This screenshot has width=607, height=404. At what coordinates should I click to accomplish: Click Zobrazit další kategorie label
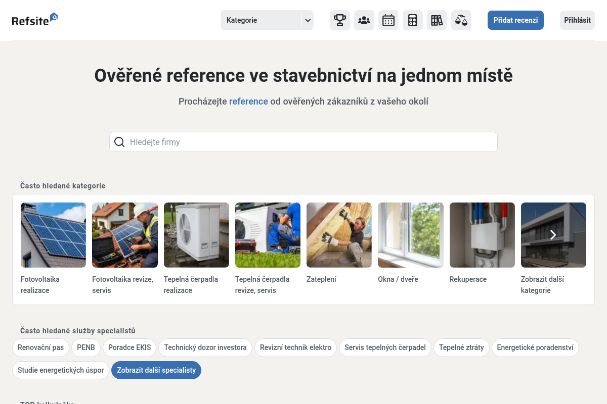tap(542, 285)
